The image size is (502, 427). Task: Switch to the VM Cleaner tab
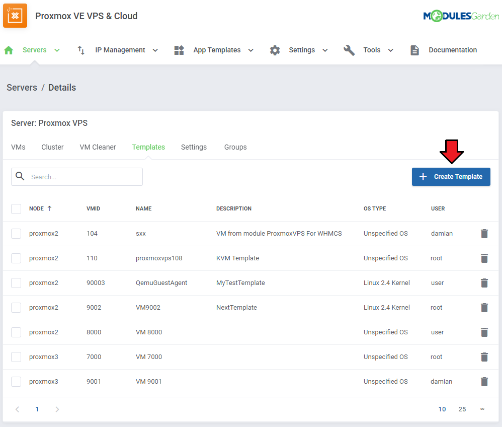pos(98,147)
